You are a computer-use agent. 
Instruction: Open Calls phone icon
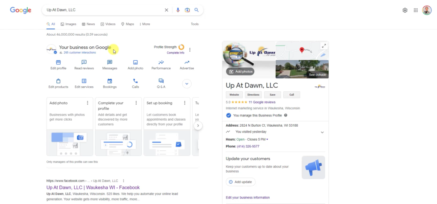click(x=135, y=81)
